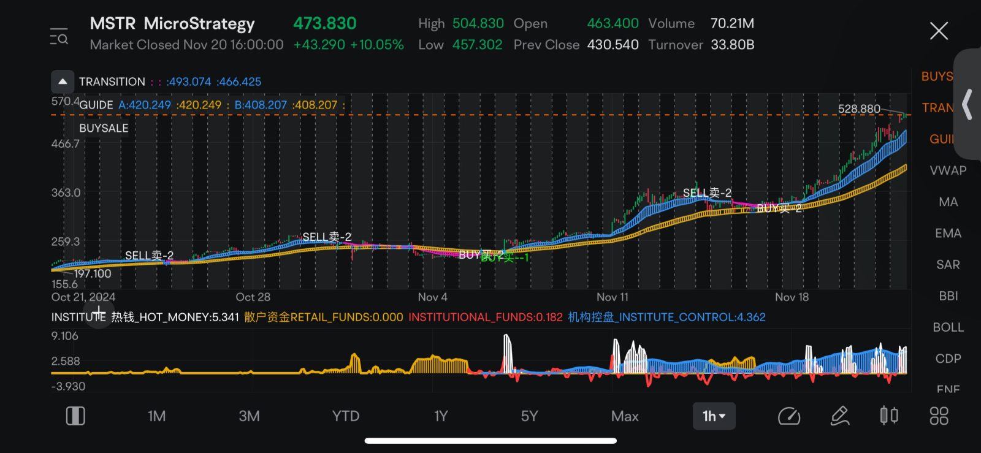This screenshot has height=453, width=981.
Task: Open the stock search list icon
Action: (59, 36)
